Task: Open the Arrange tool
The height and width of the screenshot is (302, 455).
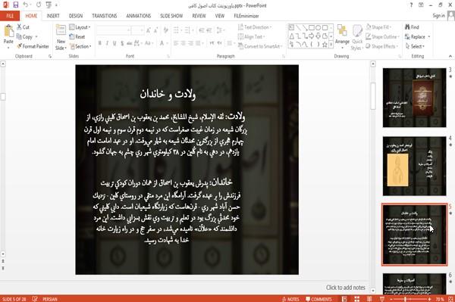Action: pos(342,36)
